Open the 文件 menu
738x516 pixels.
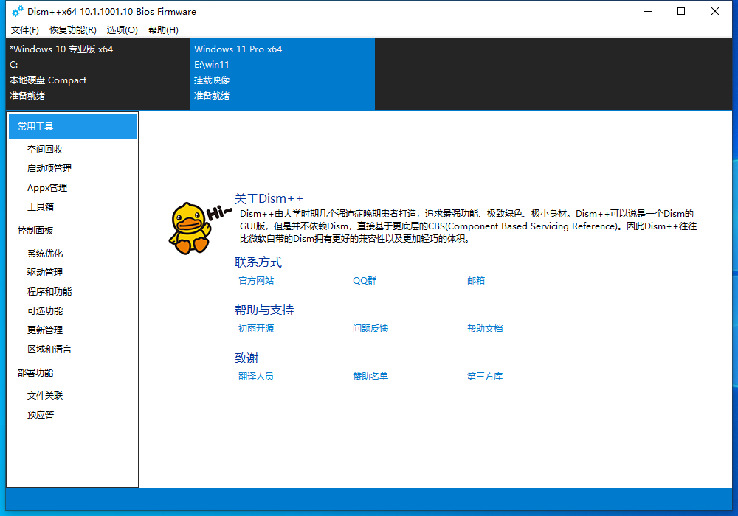pyautogui.click(x=24, y=30)
